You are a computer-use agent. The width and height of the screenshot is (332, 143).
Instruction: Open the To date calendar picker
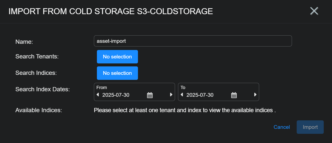point(234,95)
